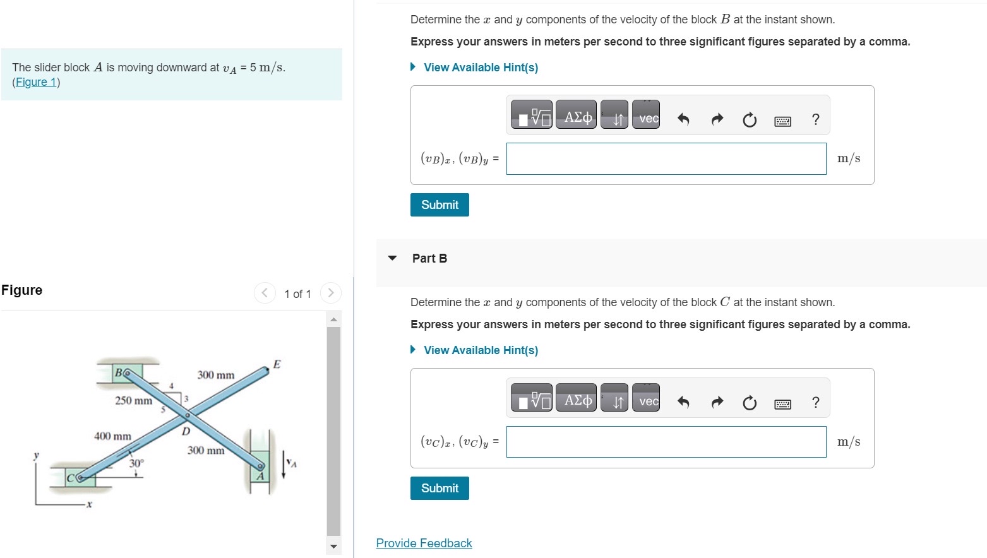
Task: Open the ΑΣφ Greek palette in Part B
Action: pyautogui.click(x=575, y=398)
